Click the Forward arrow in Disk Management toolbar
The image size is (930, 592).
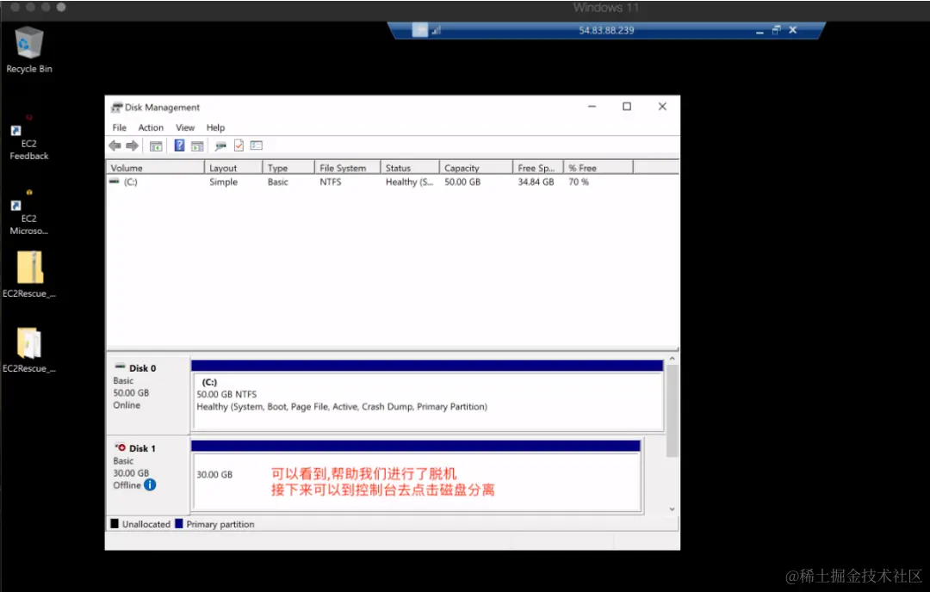point(133,145)
